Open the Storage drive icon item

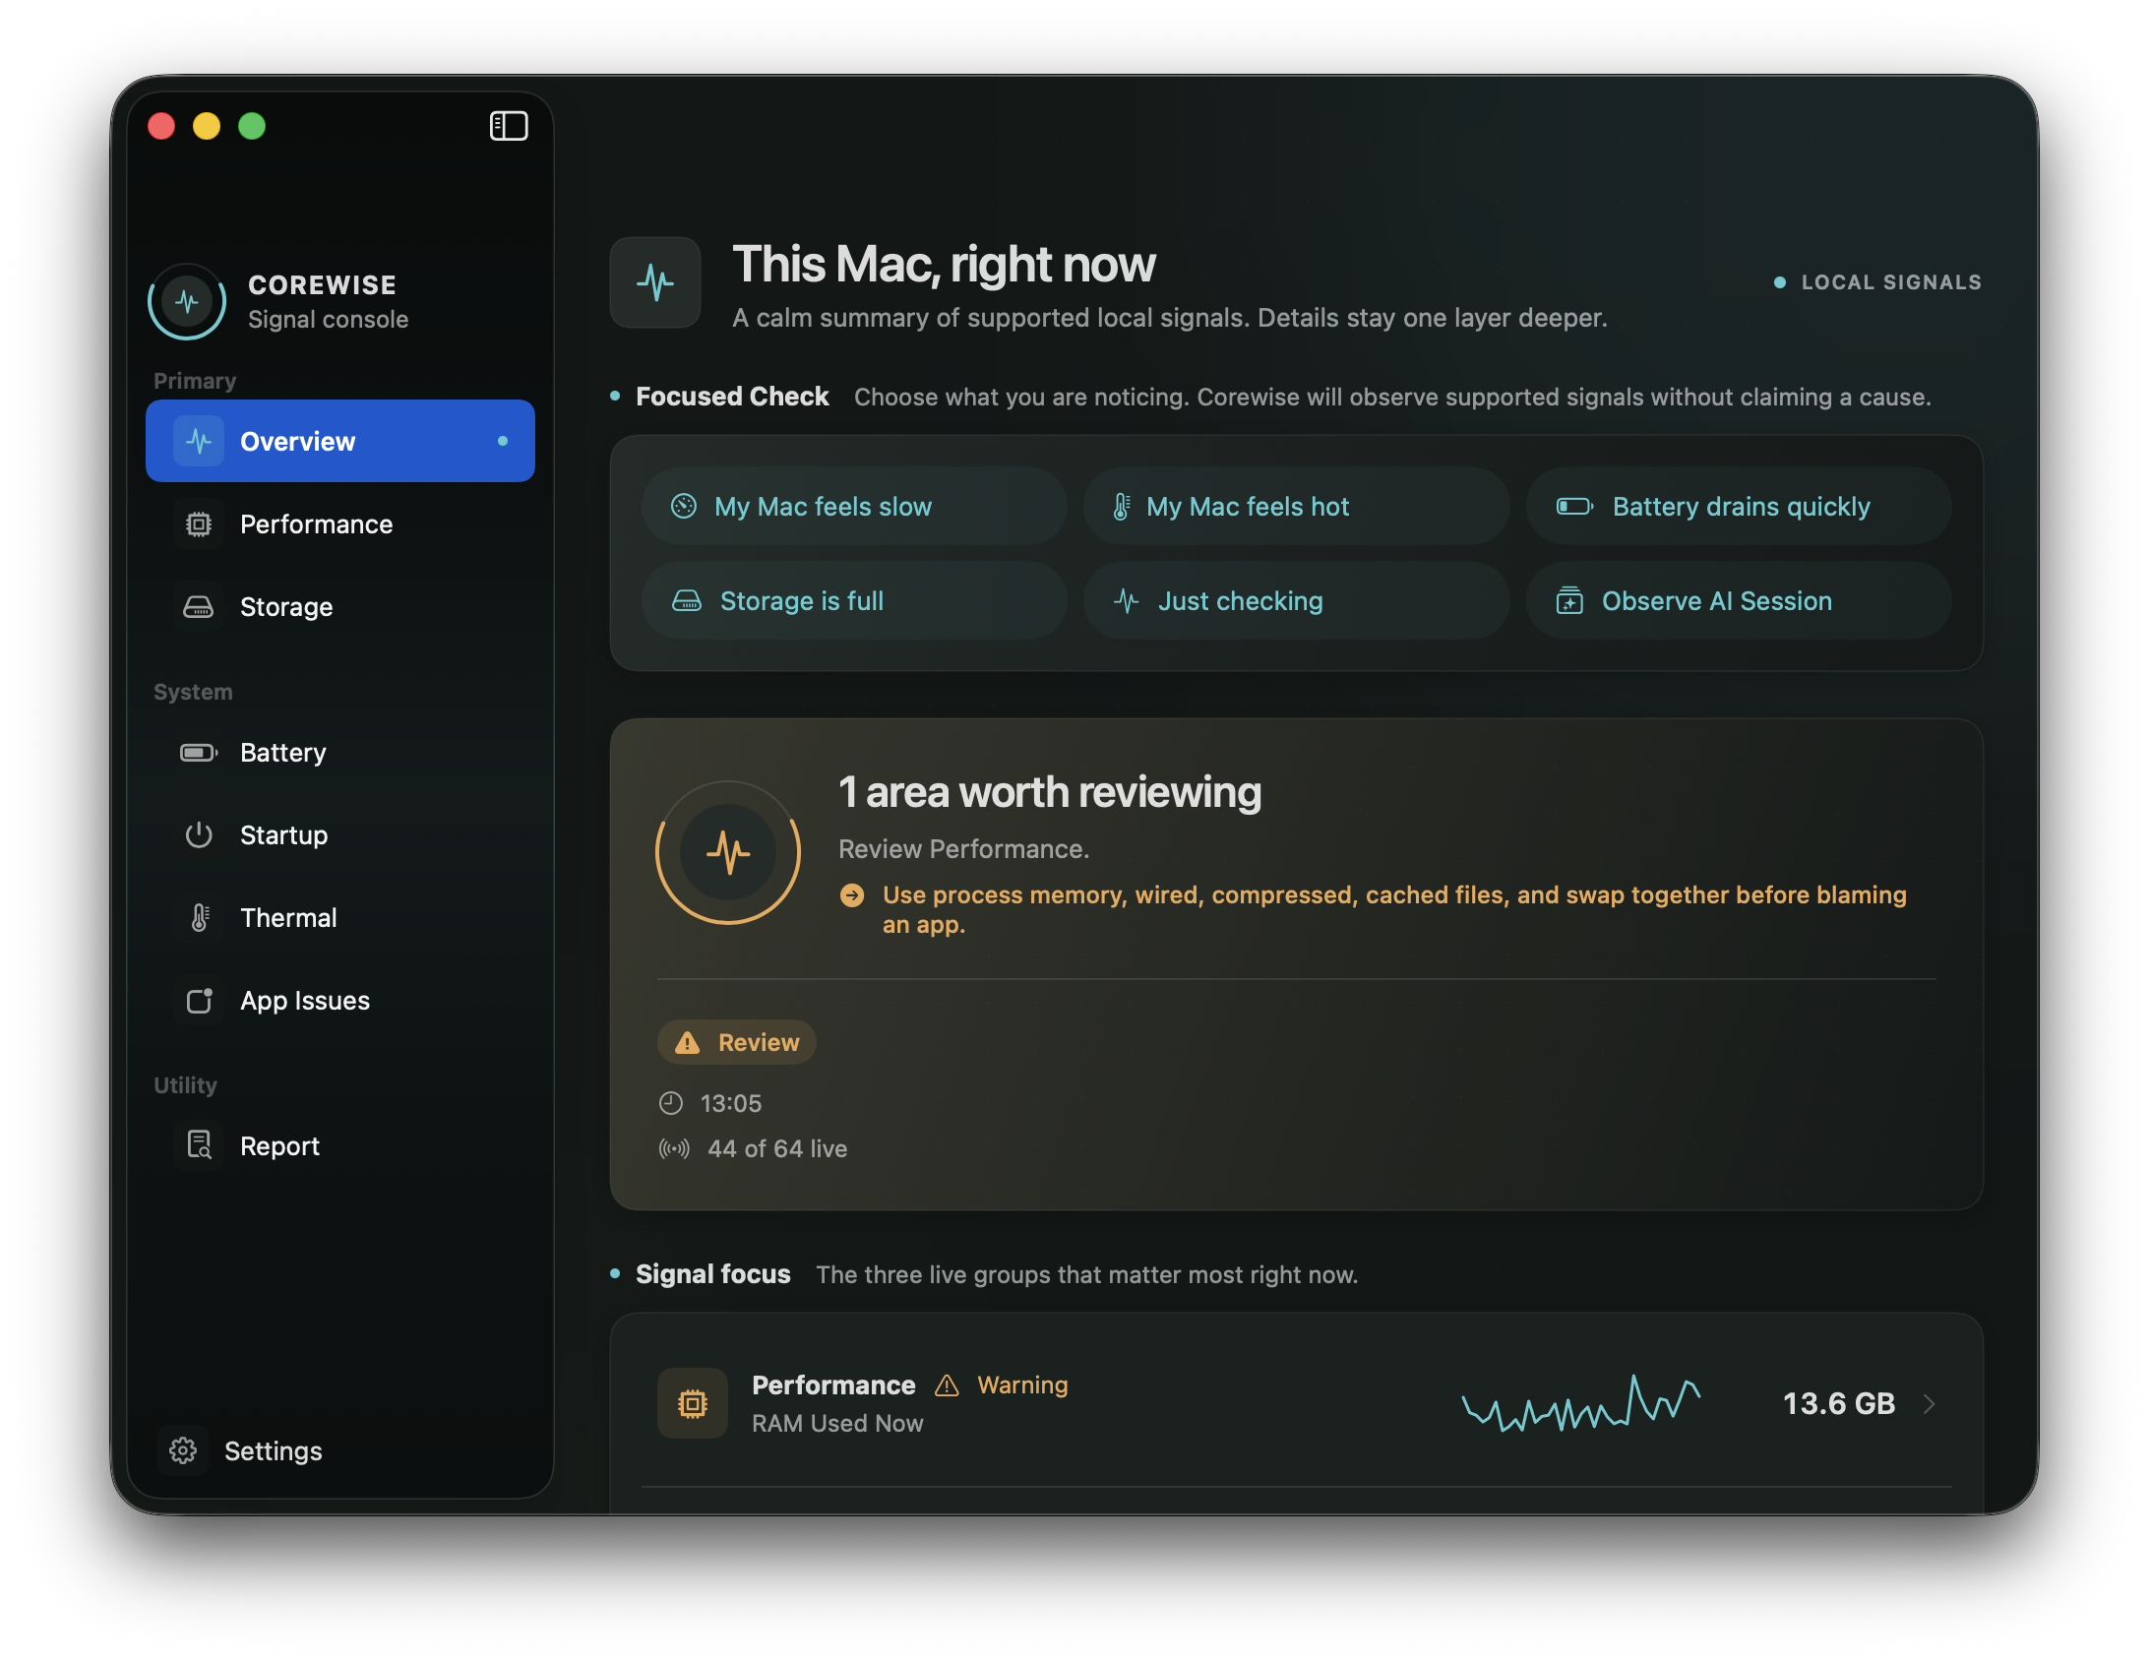pos(199,607)
